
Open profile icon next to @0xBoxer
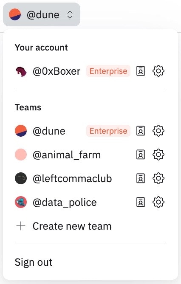point(141,71)
